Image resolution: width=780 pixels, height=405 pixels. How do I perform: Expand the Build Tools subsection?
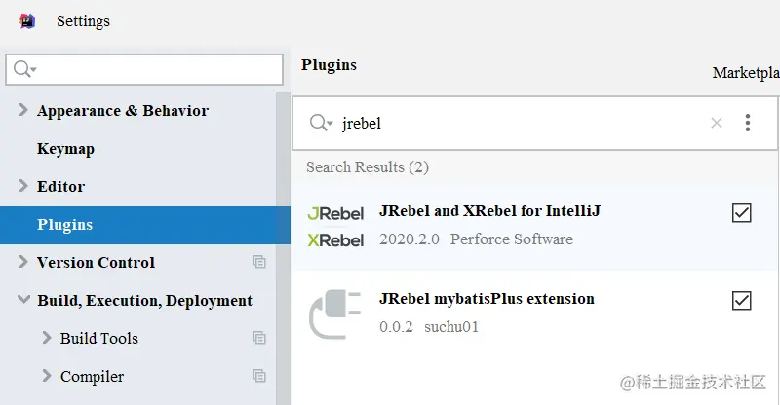(x=47, y=338)
